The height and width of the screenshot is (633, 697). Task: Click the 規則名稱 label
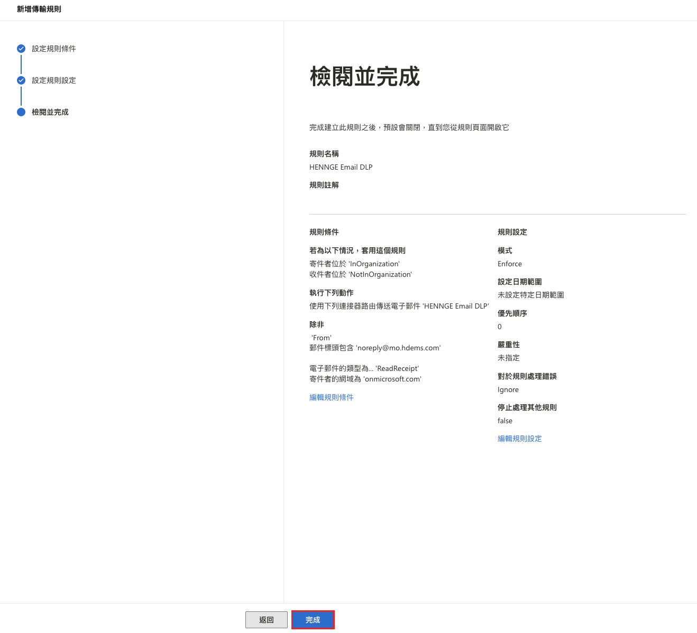coord(324,154)
